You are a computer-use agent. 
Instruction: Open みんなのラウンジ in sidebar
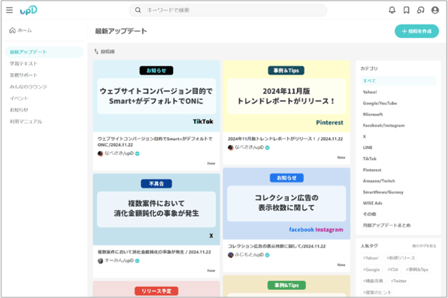[28, 86]
